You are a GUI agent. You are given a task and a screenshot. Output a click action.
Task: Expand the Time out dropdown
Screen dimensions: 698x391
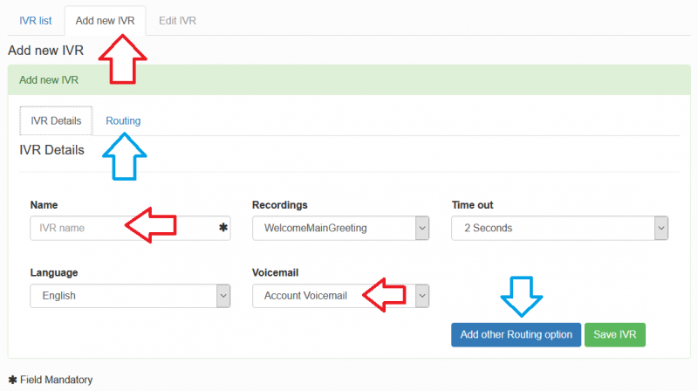pyautogui.click(x=559, y=228)
